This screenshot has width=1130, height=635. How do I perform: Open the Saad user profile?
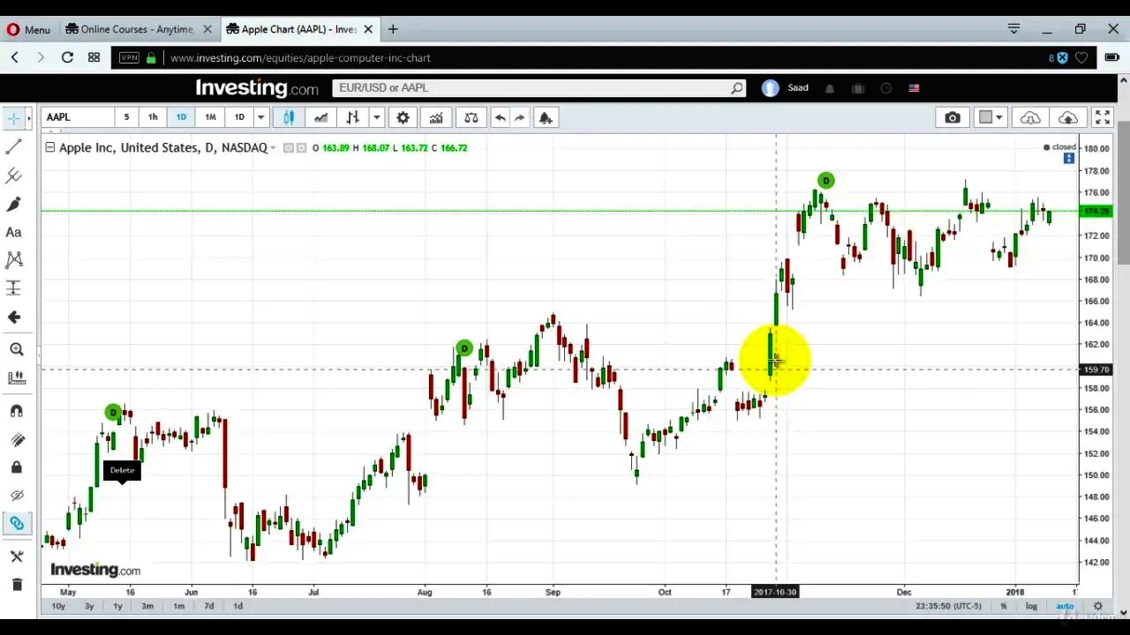(785, 88)
